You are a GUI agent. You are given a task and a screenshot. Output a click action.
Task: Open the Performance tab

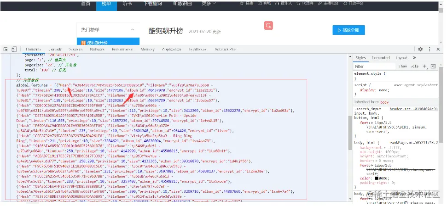122,49
